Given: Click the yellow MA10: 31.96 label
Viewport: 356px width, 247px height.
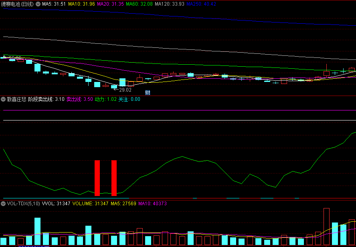Looking at the screenshot, I should pos(81,4).
